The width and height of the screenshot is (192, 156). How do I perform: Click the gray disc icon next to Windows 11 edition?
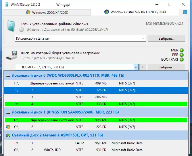(x=22, y=30)
